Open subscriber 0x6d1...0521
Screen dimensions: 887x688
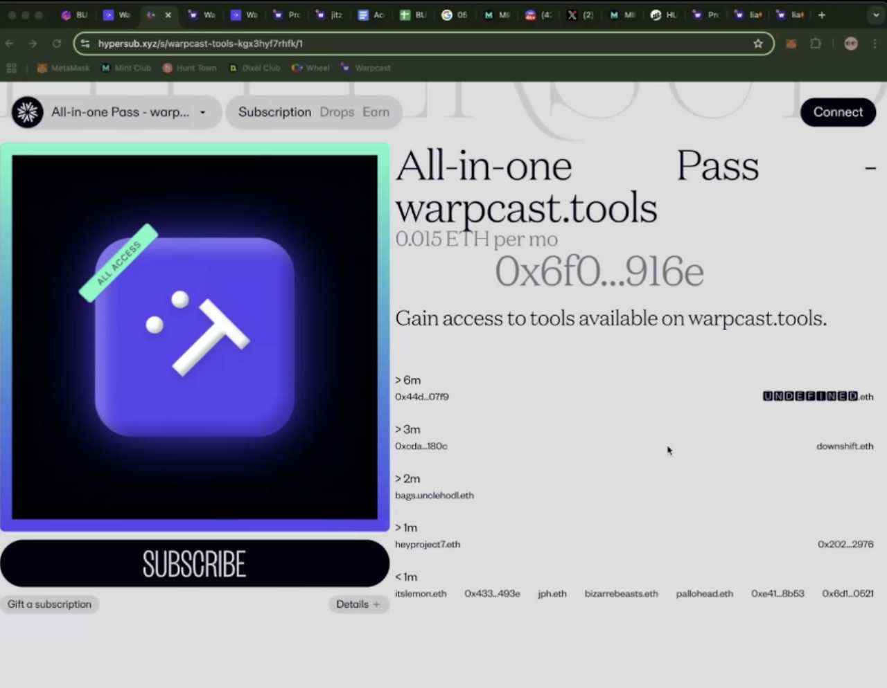(848, 594)
